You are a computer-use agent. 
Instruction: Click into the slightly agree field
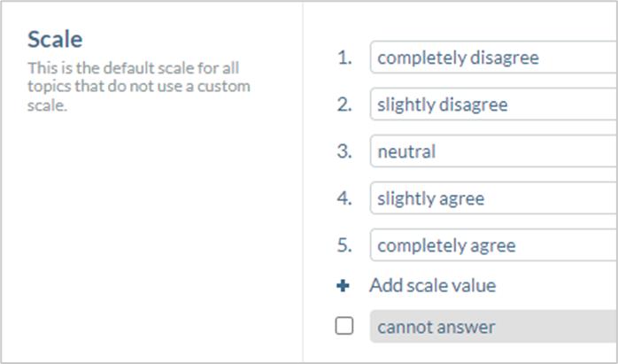[493, 198]
